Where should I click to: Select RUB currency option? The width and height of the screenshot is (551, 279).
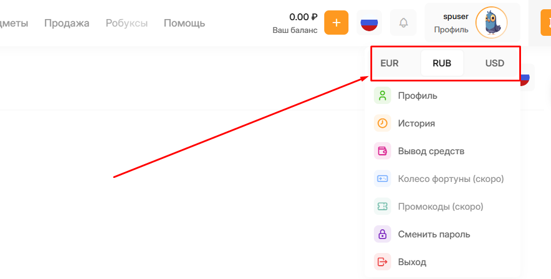point(442,64)
